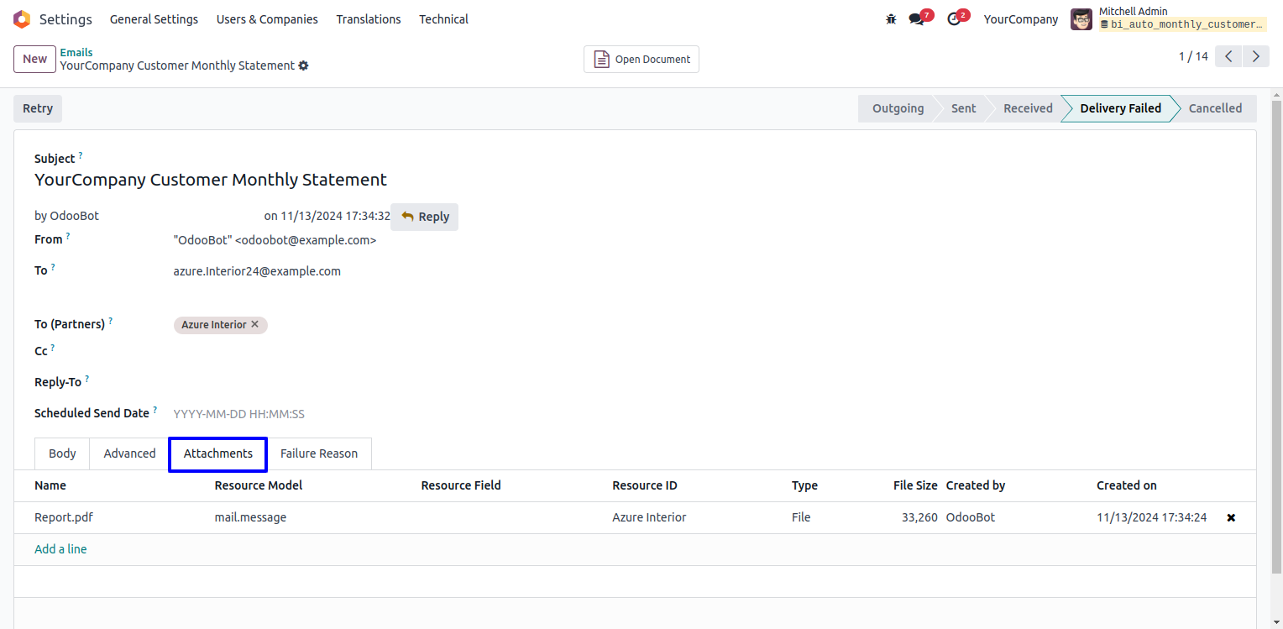Go to previous record arrow
Screen dimensions: 1283x629
pyautogui.click(x=1228, y=56)
